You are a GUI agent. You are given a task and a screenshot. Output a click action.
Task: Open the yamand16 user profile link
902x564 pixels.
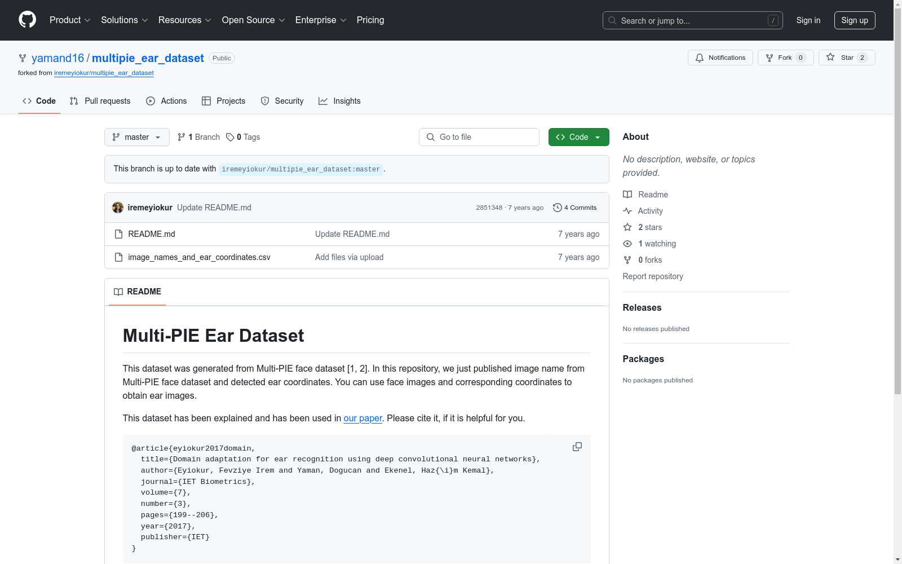click(58, 58)
